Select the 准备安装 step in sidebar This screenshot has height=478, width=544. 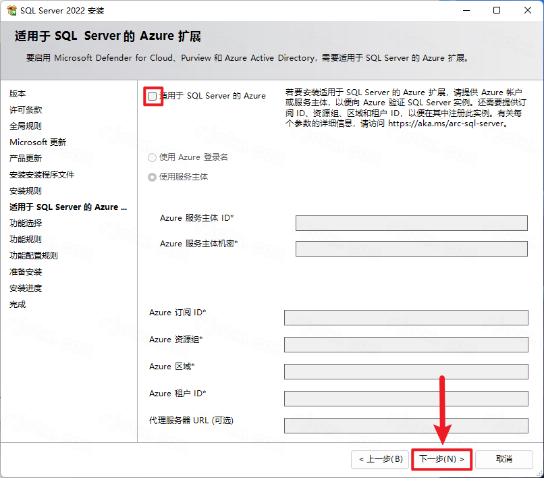pos(26,272)
